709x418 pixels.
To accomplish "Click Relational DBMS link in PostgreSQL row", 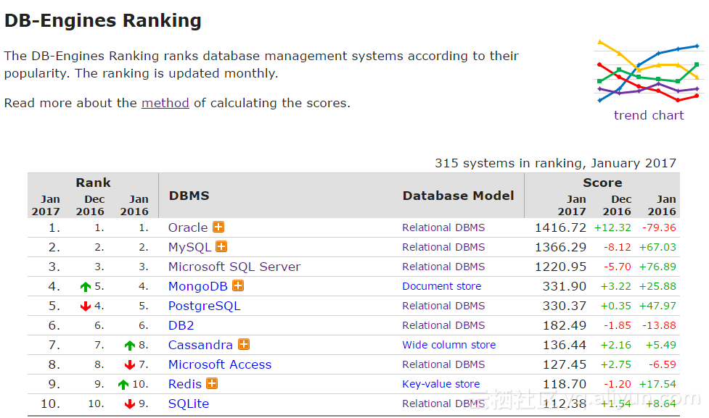I will (443, 306).
